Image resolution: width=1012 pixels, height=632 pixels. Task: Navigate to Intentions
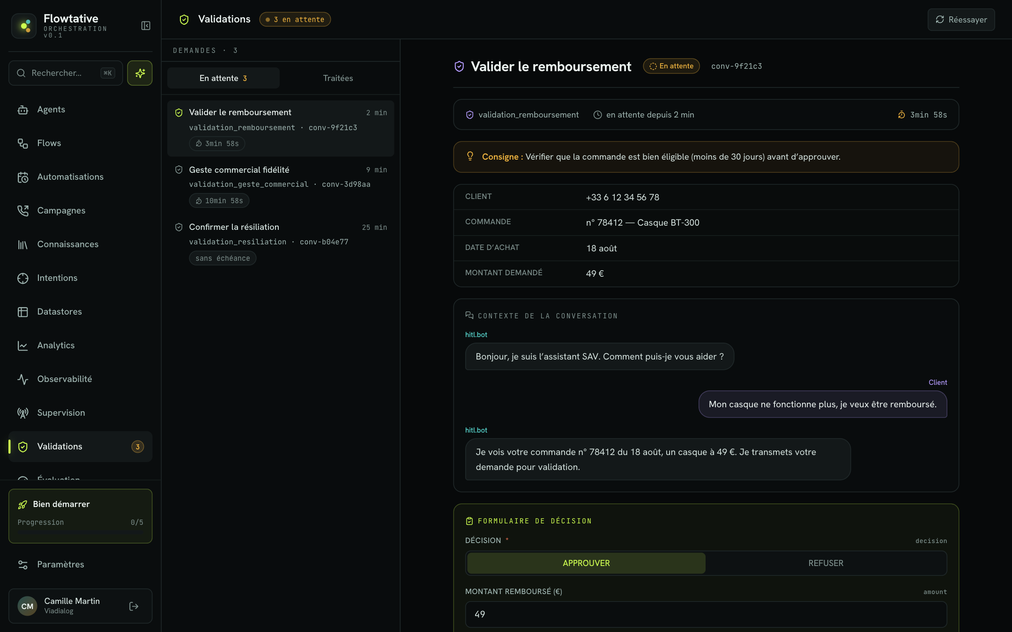(80, 278)
